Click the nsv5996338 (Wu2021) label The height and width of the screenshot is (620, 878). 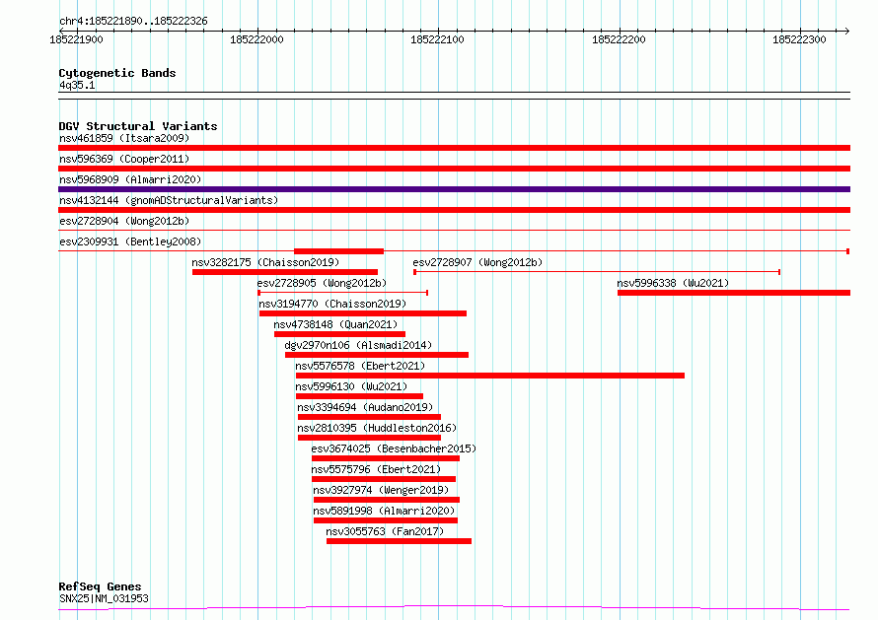coord(673,283)
